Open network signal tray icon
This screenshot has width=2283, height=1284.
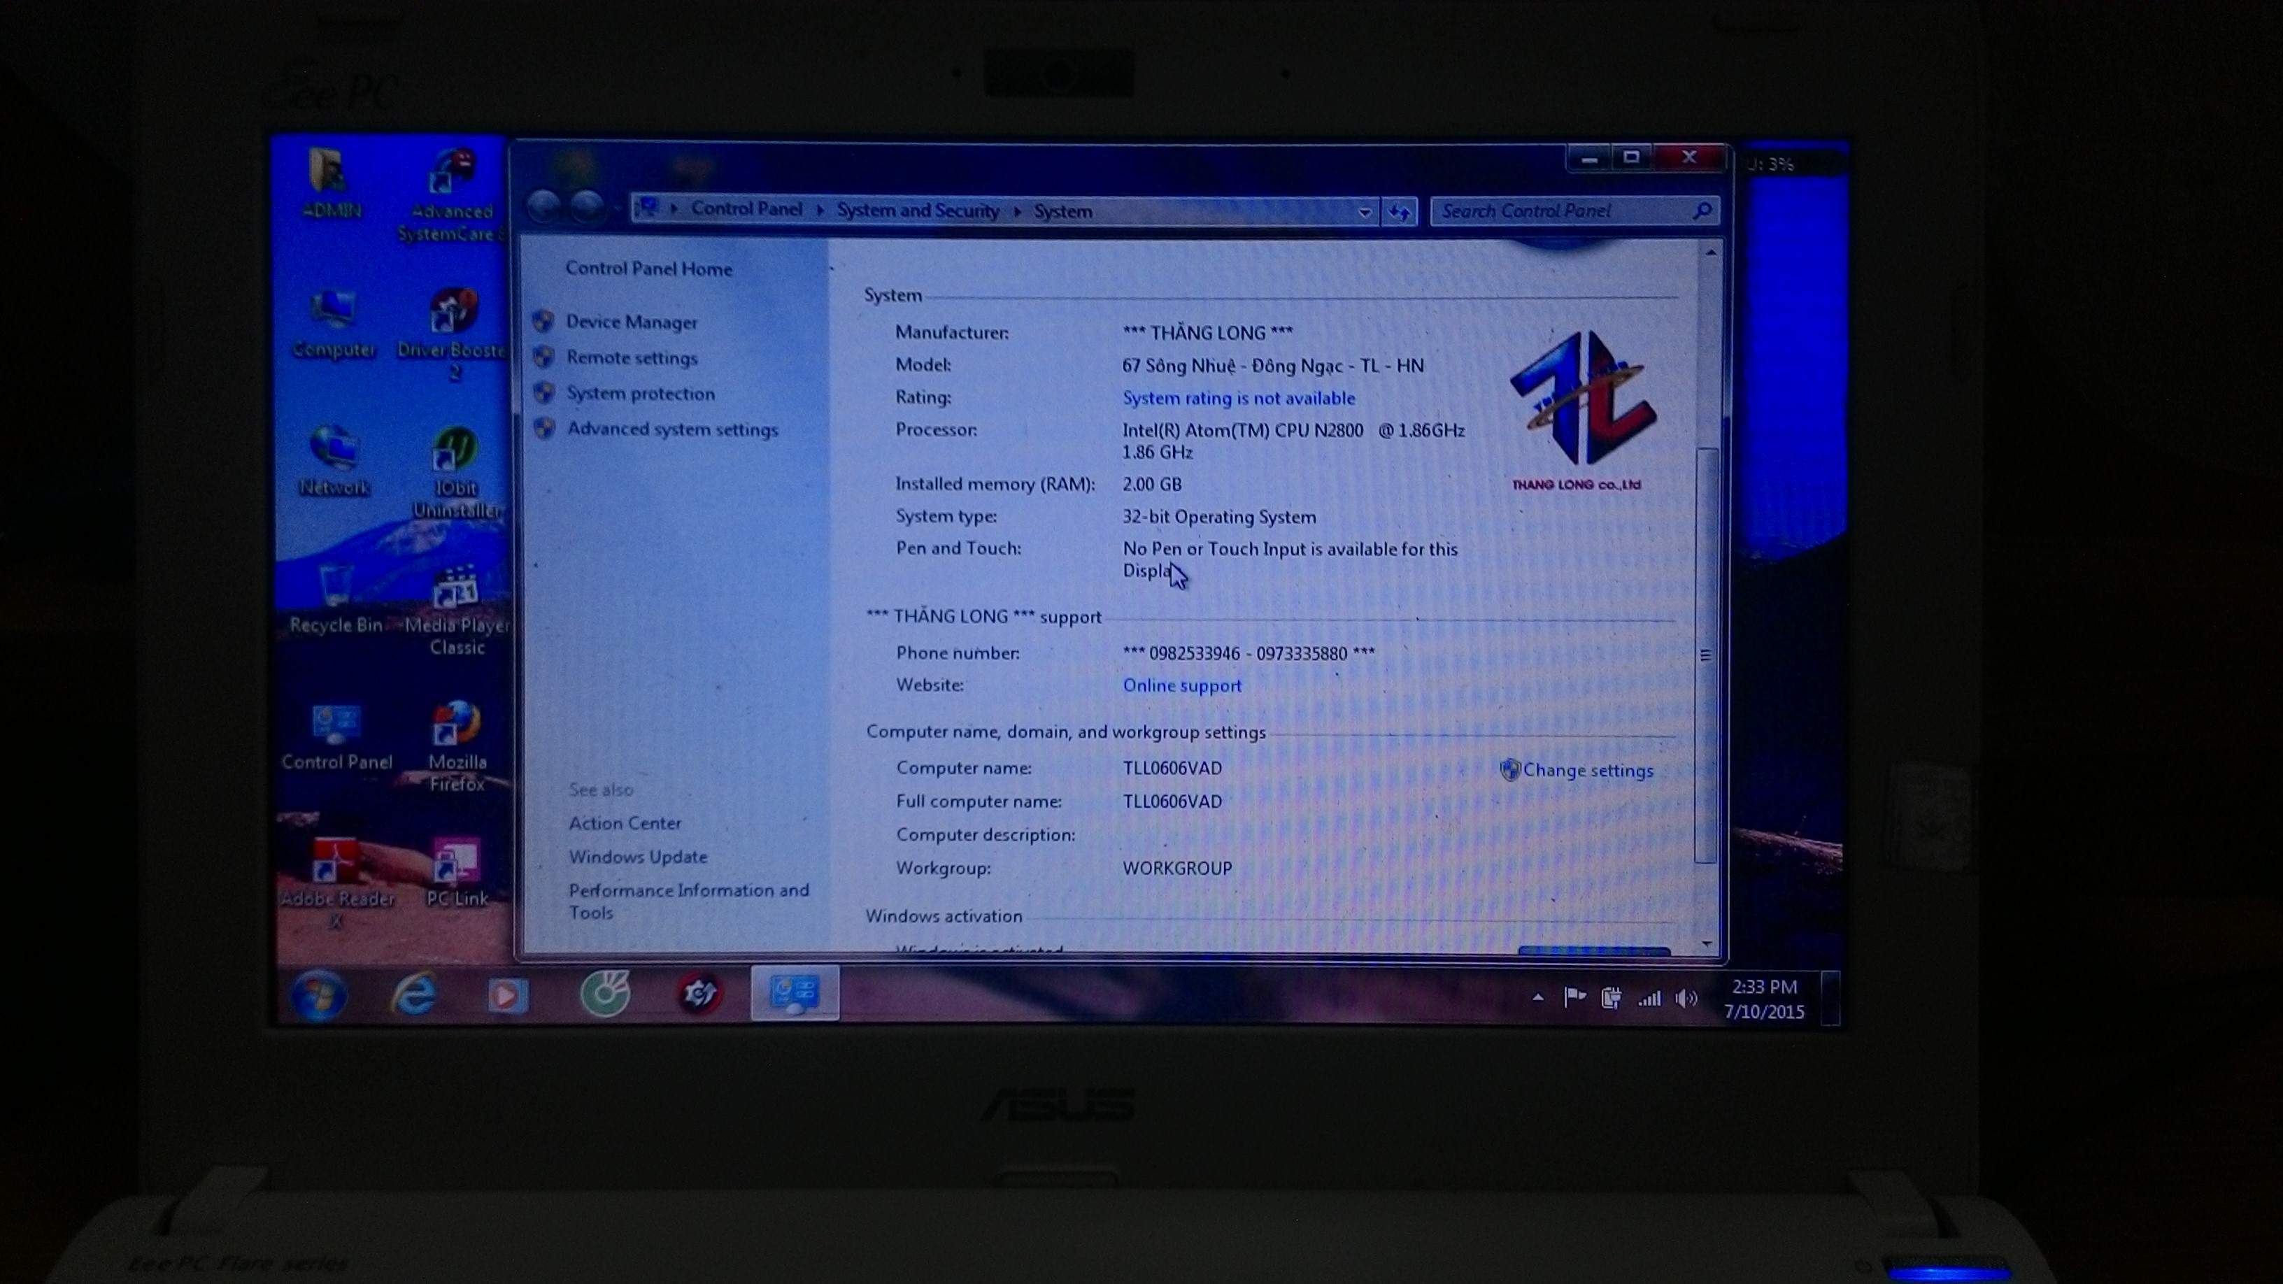[1649, 999]
